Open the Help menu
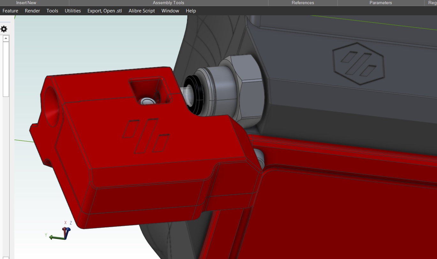The width and height of the screenshot is (437, 259). 191,11
